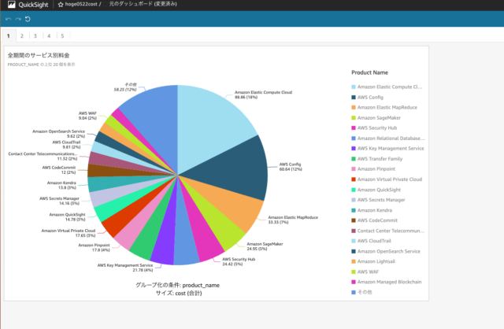Select Amazon Lightsail legend entry
The width and height of the screenshot is (504, 329).
[x=373, y=261]
